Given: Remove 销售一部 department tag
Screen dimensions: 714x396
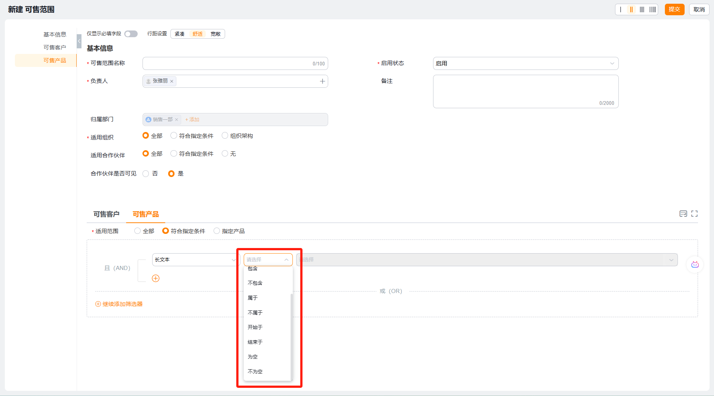Looking at the screenshot, I should 177,120.
